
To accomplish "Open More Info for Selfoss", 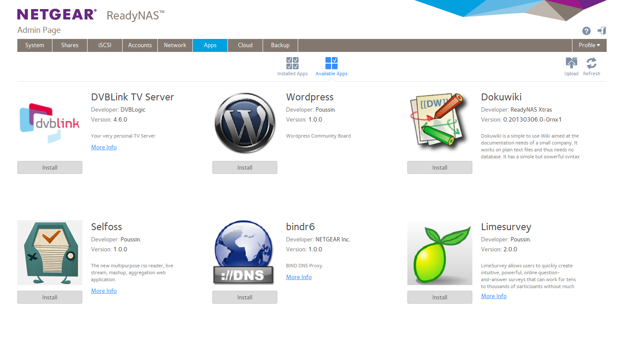I will [x=104, y=291].
